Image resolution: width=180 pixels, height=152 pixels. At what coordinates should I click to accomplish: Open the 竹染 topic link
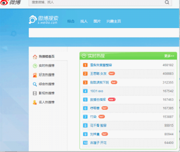coord(93,117)
